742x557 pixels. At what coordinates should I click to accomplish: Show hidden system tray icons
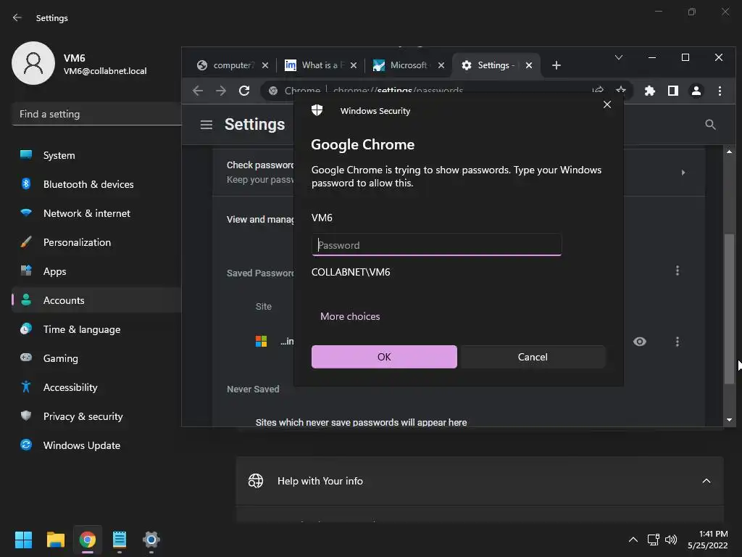point(633,540)
